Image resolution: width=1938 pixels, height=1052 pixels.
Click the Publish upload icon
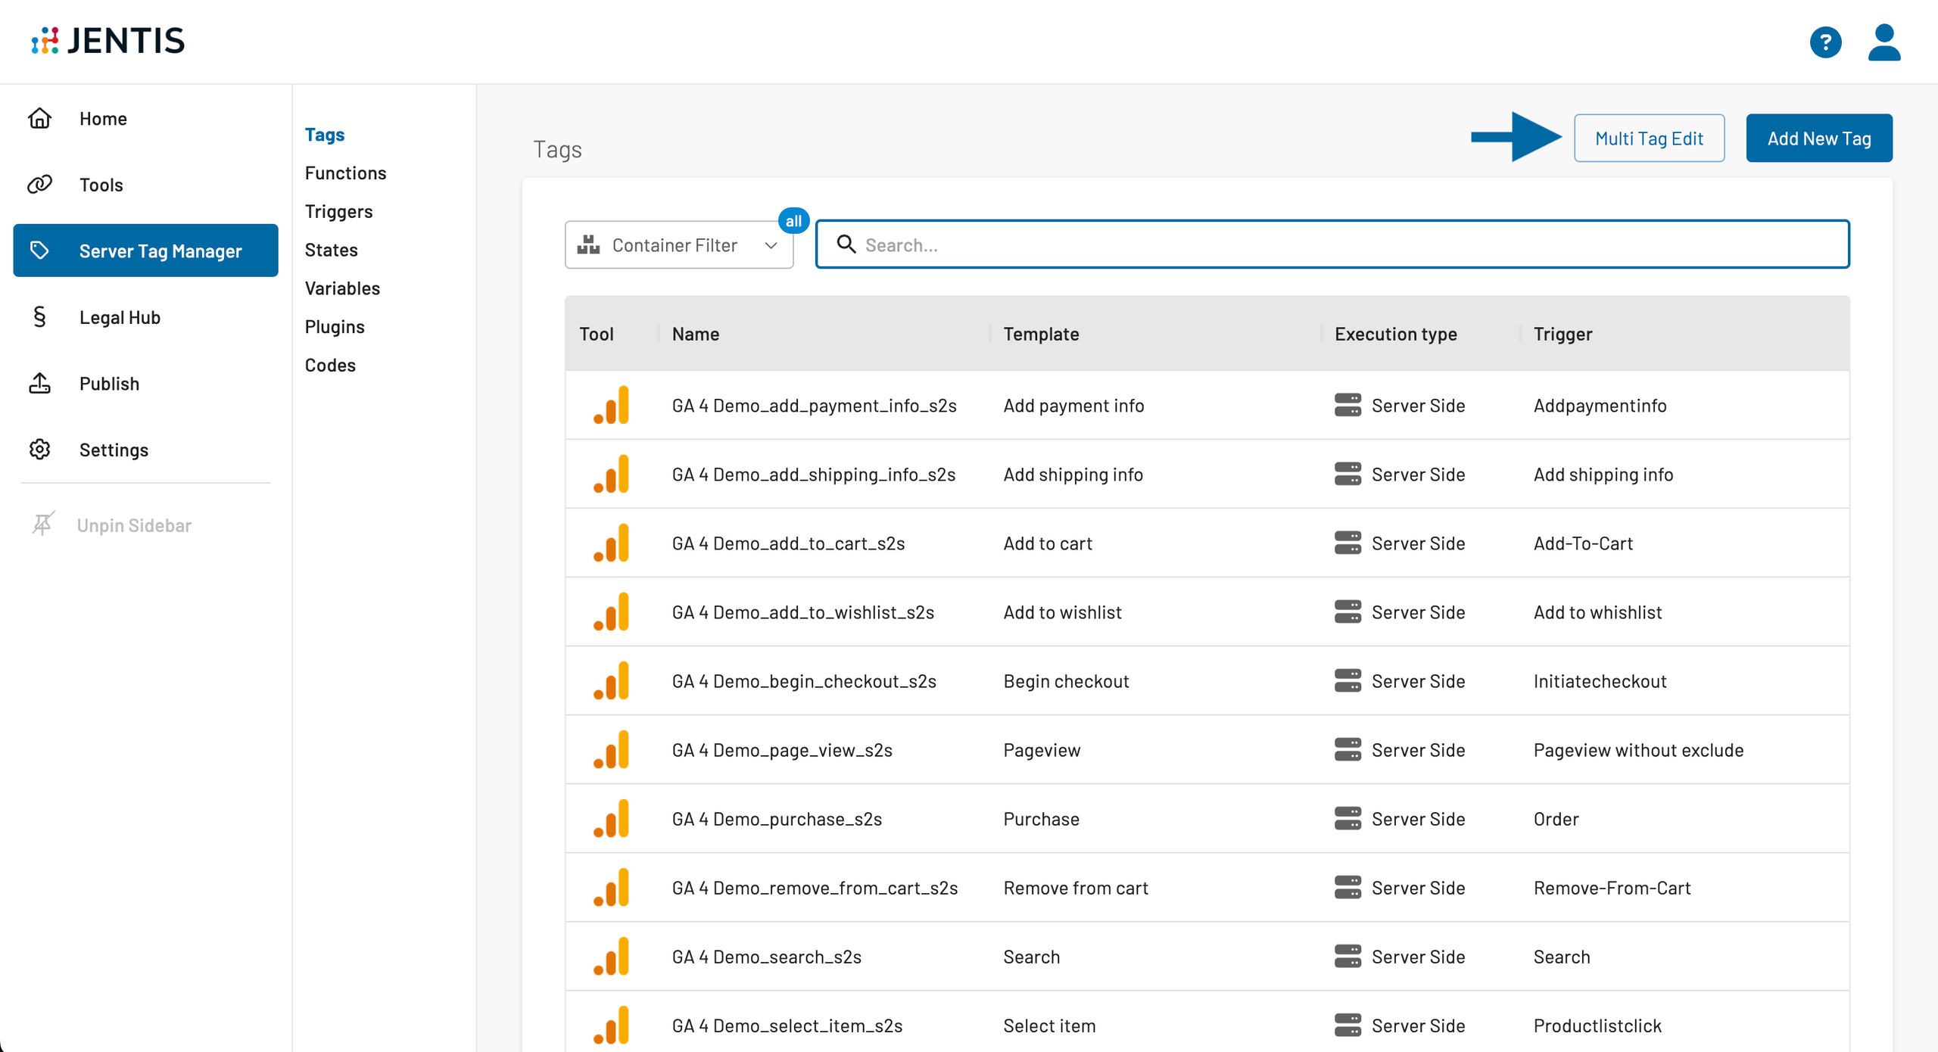39,384
